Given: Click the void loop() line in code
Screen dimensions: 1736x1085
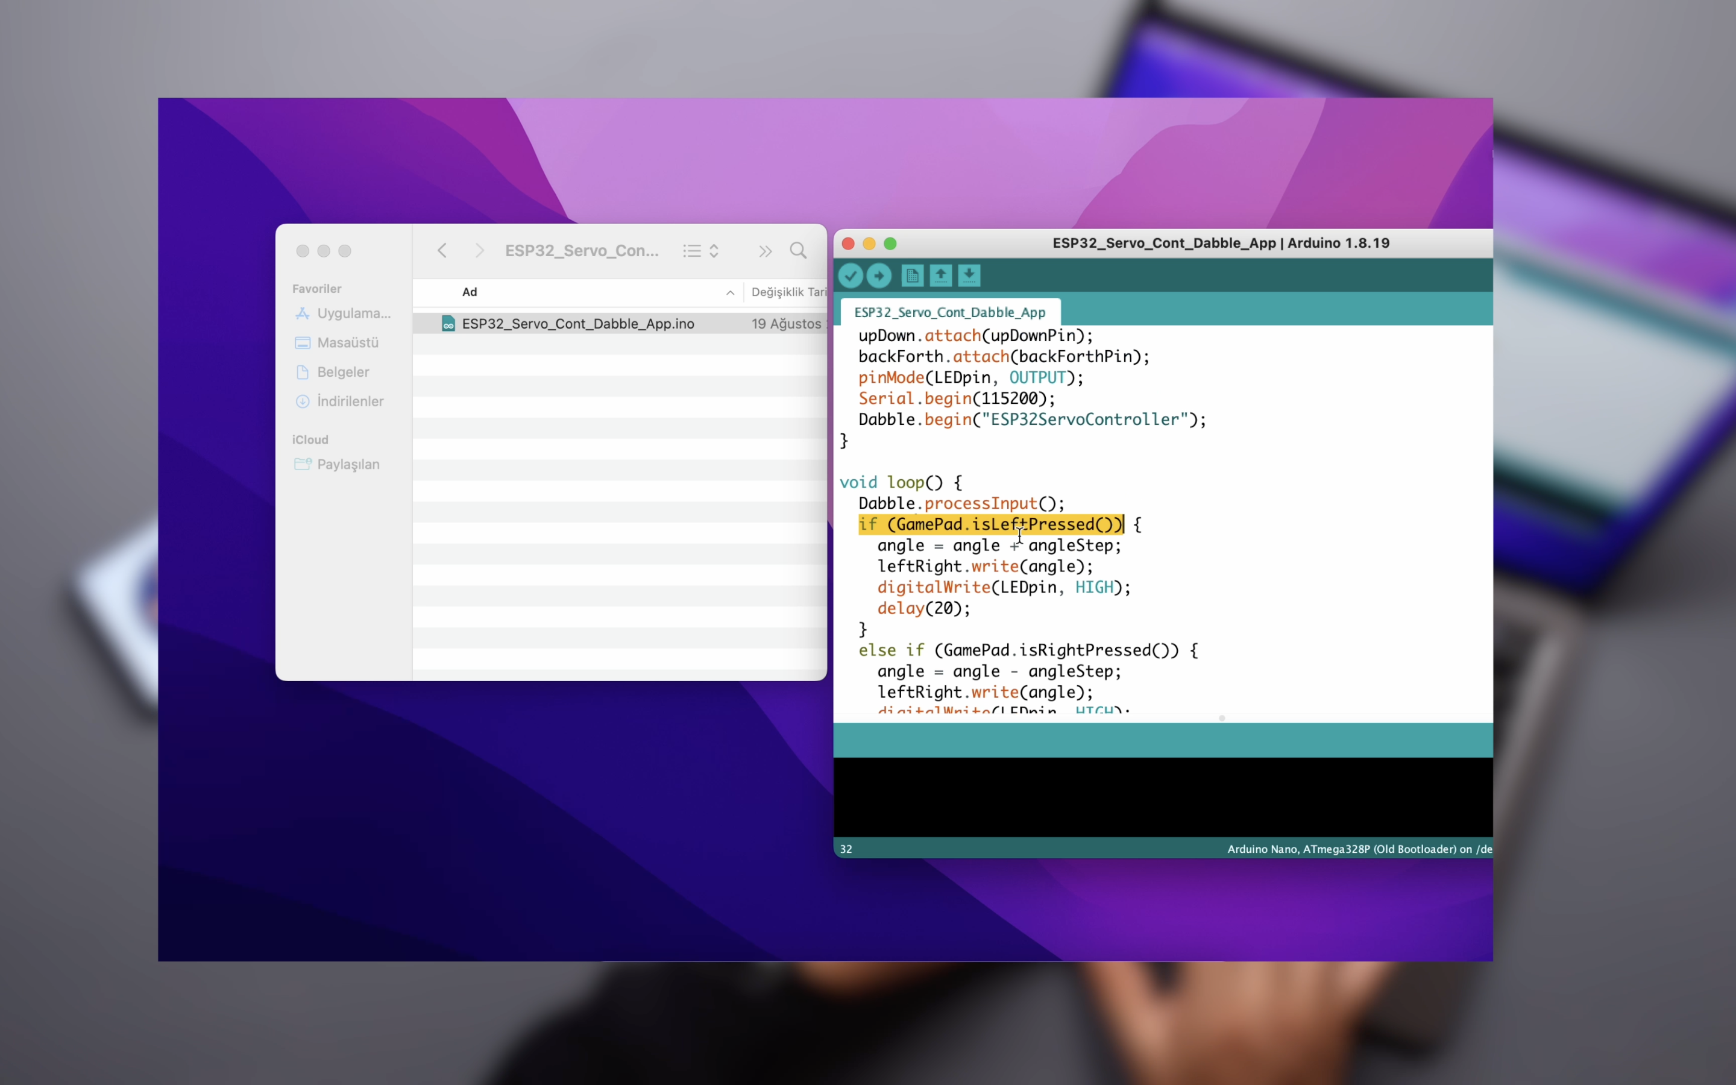Looking at the screenshot, I should point(901,482).
